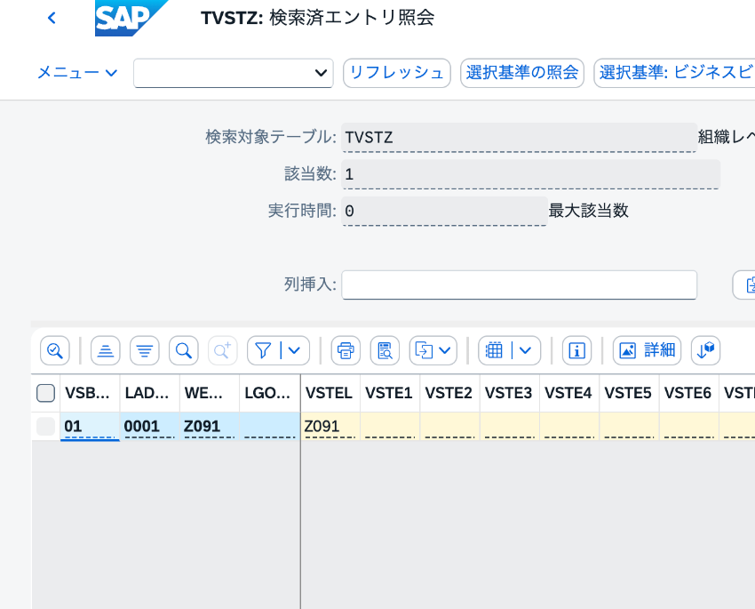This screenshot has height=609, width=755.
Task: Click the empty VSTE3 cell in row 01
Action: [509, 427]
